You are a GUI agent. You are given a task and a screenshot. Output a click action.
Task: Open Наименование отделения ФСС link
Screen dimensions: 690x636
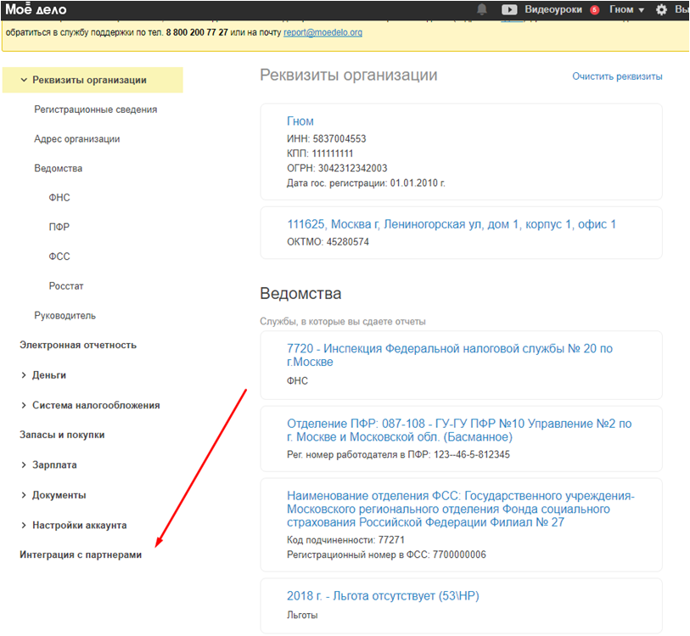[460, 509]
